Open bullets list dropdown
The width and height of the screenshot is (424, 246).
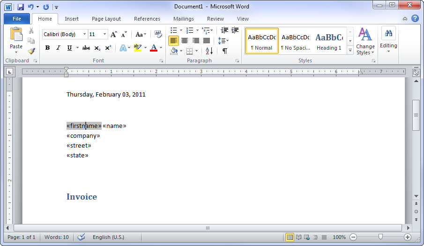(181, 30)
